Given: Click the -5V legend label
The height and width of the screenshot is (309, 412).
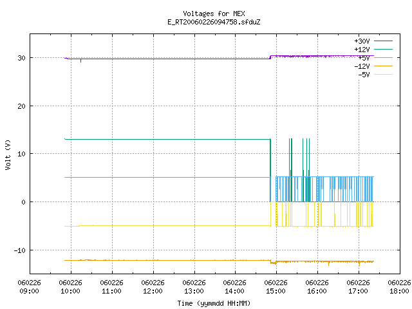Looking at the screenshot, I should click(x=364, y=75).
